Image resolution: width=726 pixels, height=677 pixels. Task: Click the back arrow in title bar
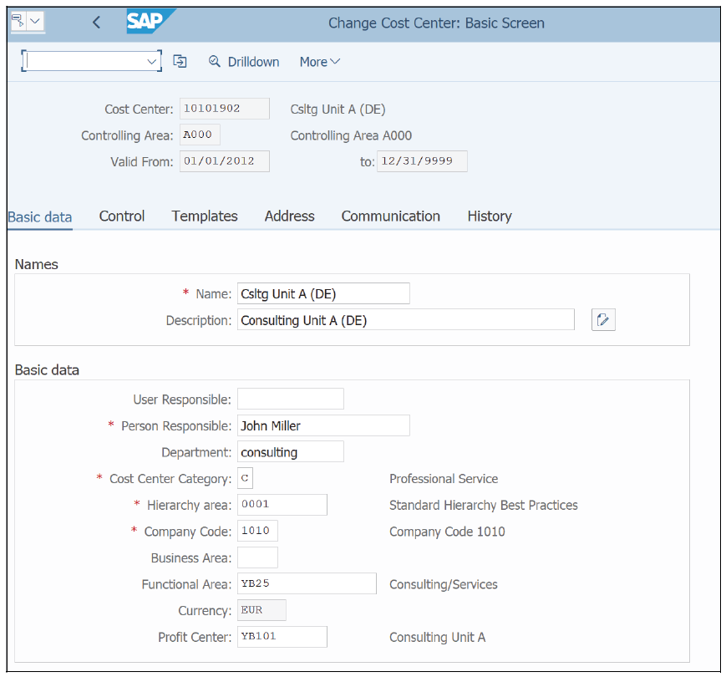click(x=96, y=23)
